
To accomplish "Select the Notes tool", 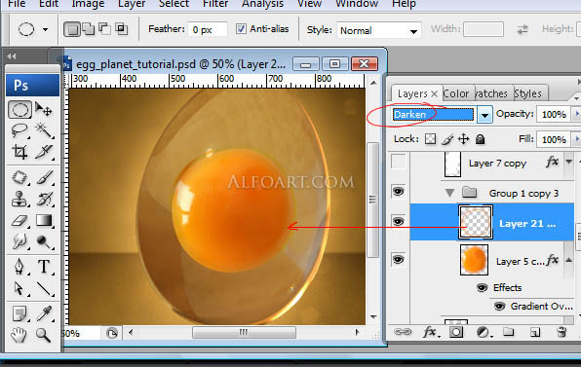I will [19, 313].
